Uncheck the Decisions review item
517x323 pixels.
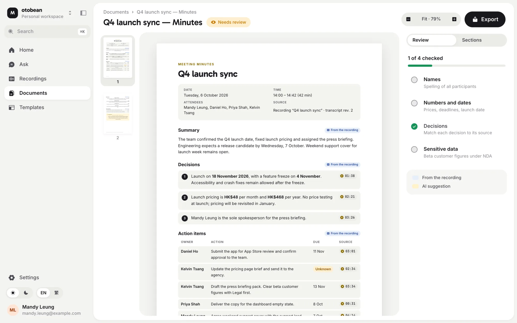coord(414,126)
